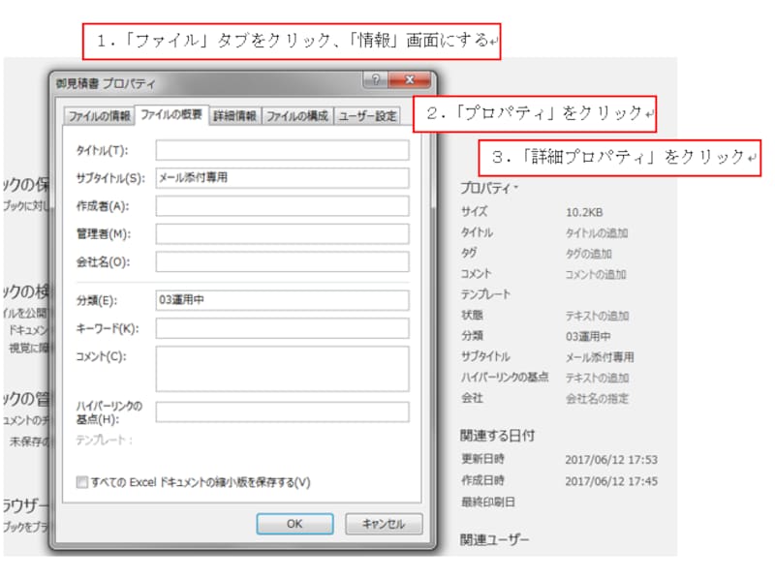Switch to the ファイルの情報 tab
775x579 pixels.
pos(100,114)
